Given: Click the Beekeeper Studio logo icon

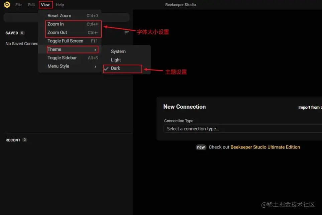Looking at the screenshot, I should tap(7, 5).
